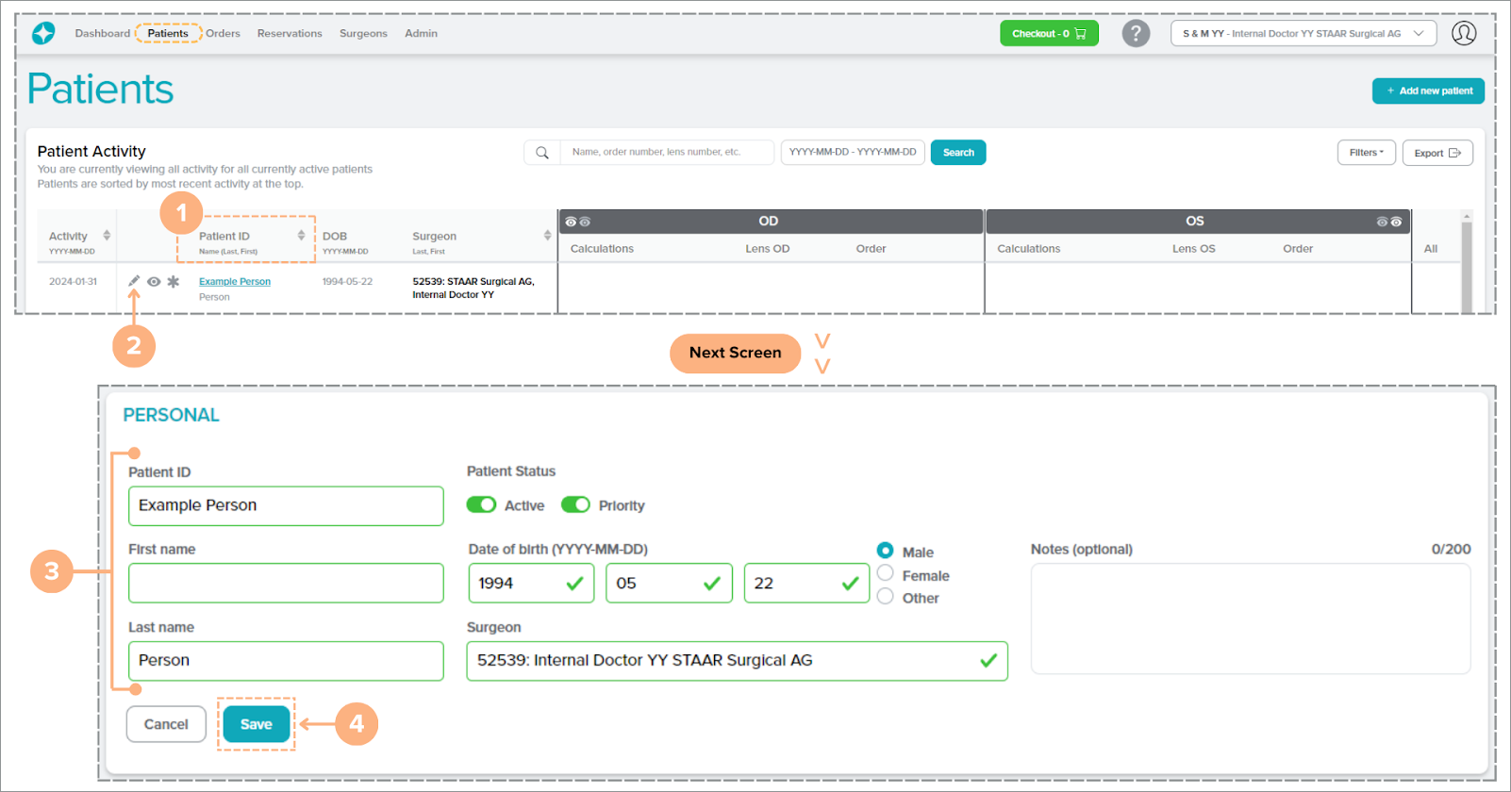1511x792 pixels.
Task: Toggle the Active patient status switch
Action: (x=481, y=505)
